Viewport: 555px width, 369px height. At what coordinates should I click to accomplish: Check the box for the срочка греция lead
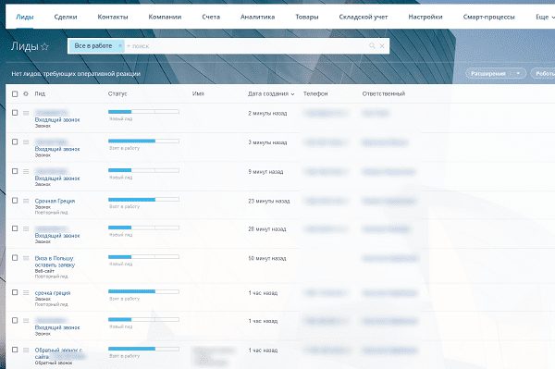[x=15, y=292]
